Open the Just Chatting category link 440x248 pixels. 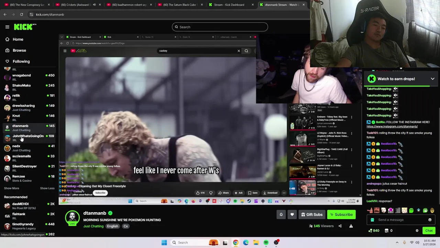coord(93,226)
